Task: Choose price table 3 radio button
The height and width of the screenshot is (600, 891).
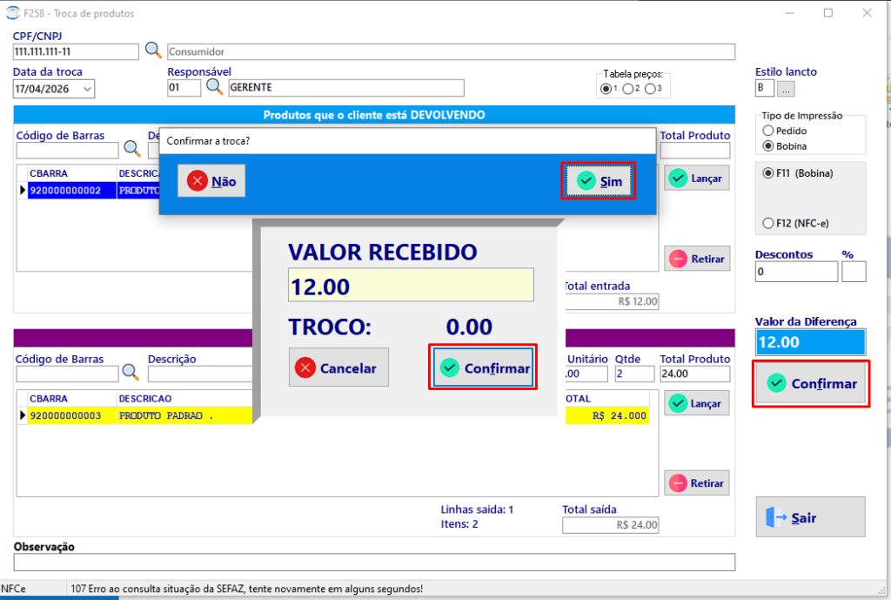Action: pyautogui.click(x=650, y=89)
